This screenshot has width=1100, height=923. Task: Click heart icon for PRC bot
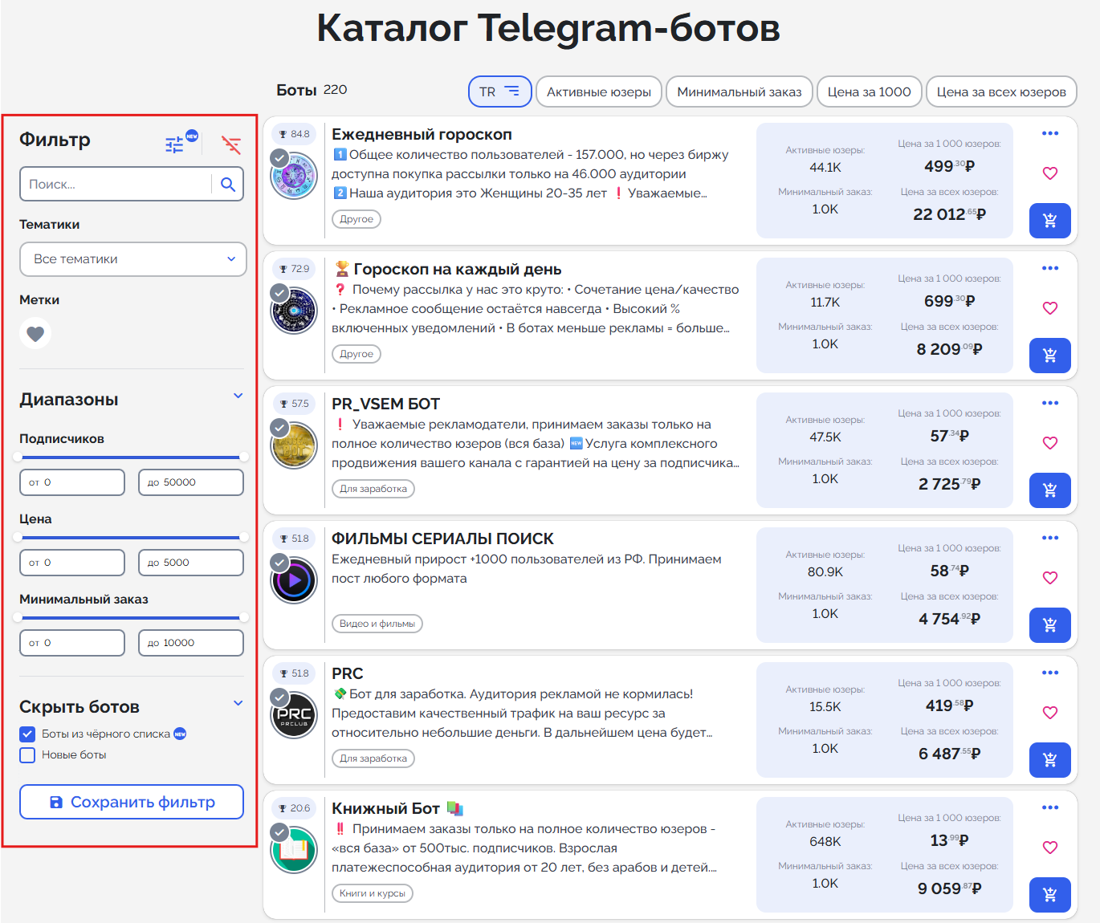pos(1049,713)
